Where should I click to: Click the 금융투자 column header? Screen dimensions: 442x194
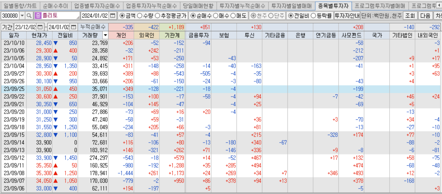click(x=198, y=35)
